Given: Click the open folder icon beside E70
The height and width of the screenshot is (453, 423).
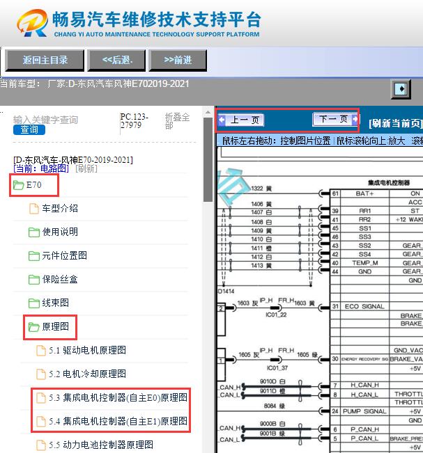Looking at the screenshot, I should [x=19, y=185].
